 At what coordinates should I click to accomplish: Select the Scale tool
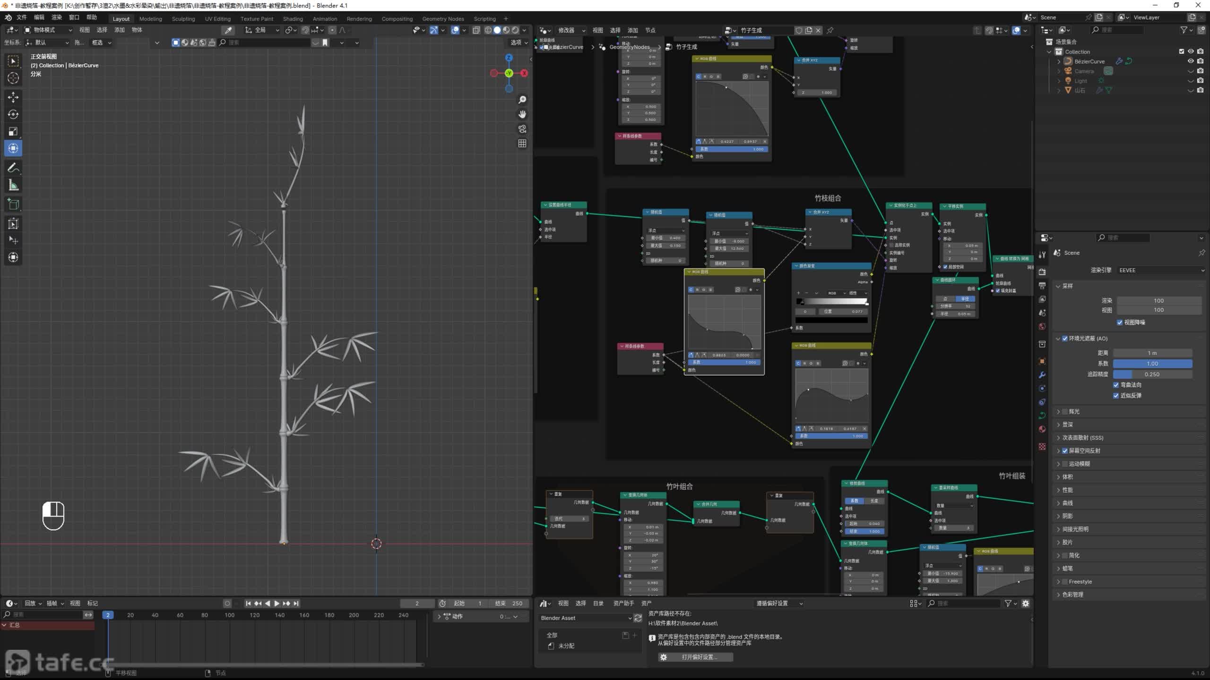click(x=13, y=131)
